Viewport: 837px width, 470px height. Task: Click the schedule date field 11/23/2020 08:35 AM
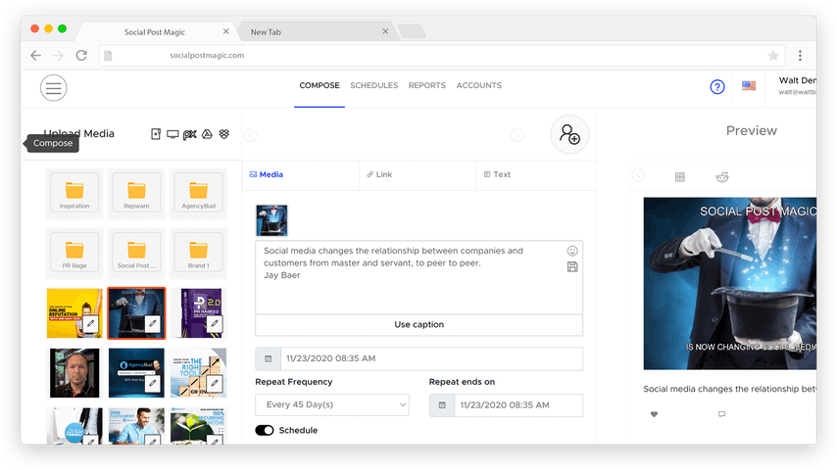[431, 359]
